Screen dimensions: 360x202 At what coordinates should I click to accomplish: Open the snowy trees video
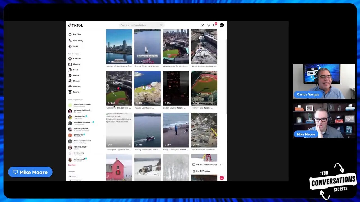[x=176, y=167]
